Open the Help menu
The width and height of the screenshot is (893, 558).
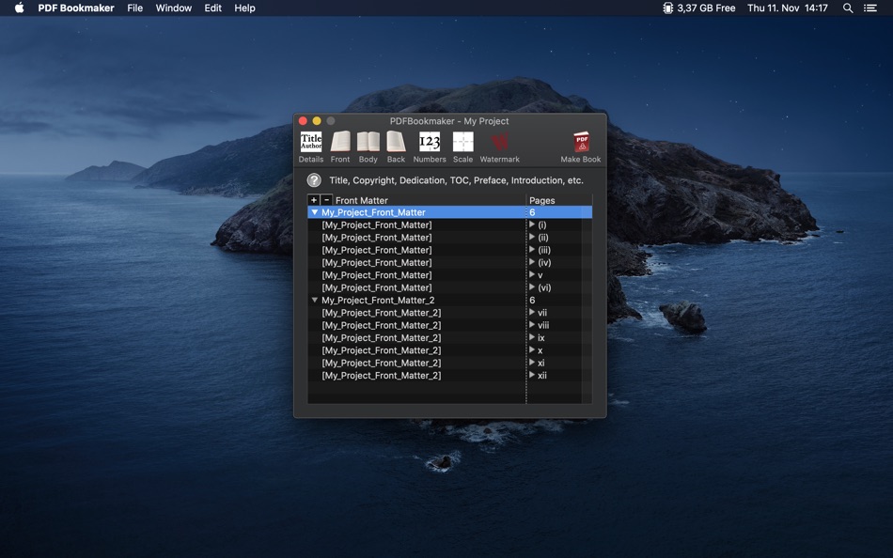(x=245, y=8)
